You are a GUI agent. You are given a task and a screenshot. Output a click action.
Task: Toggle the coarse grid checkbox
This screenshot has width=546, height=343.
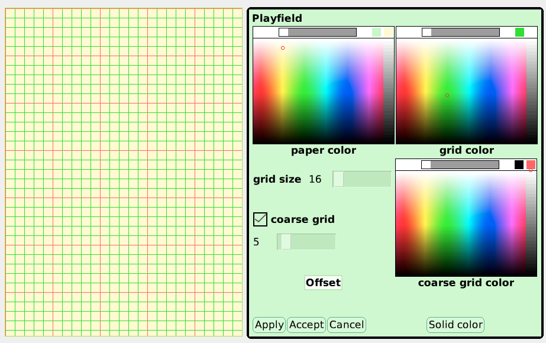tap(260, 219)
